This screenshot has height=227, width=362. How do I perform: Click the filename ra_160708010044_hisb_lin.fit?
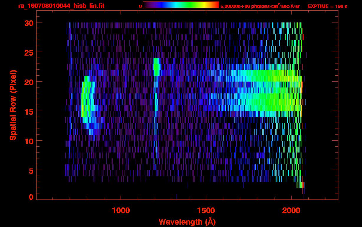pyautogui.click(x=61, y=6)
